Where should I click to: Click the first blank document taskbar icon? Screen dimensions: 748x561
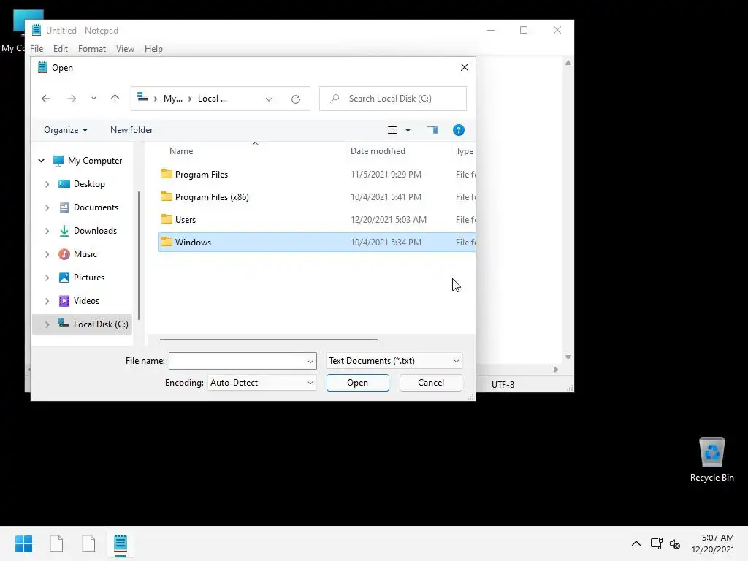tap(56, 543)
